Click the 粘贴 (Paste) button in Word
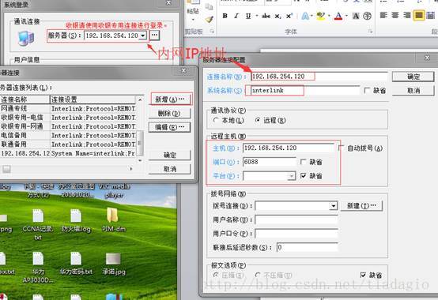 [x=192, y=11]
